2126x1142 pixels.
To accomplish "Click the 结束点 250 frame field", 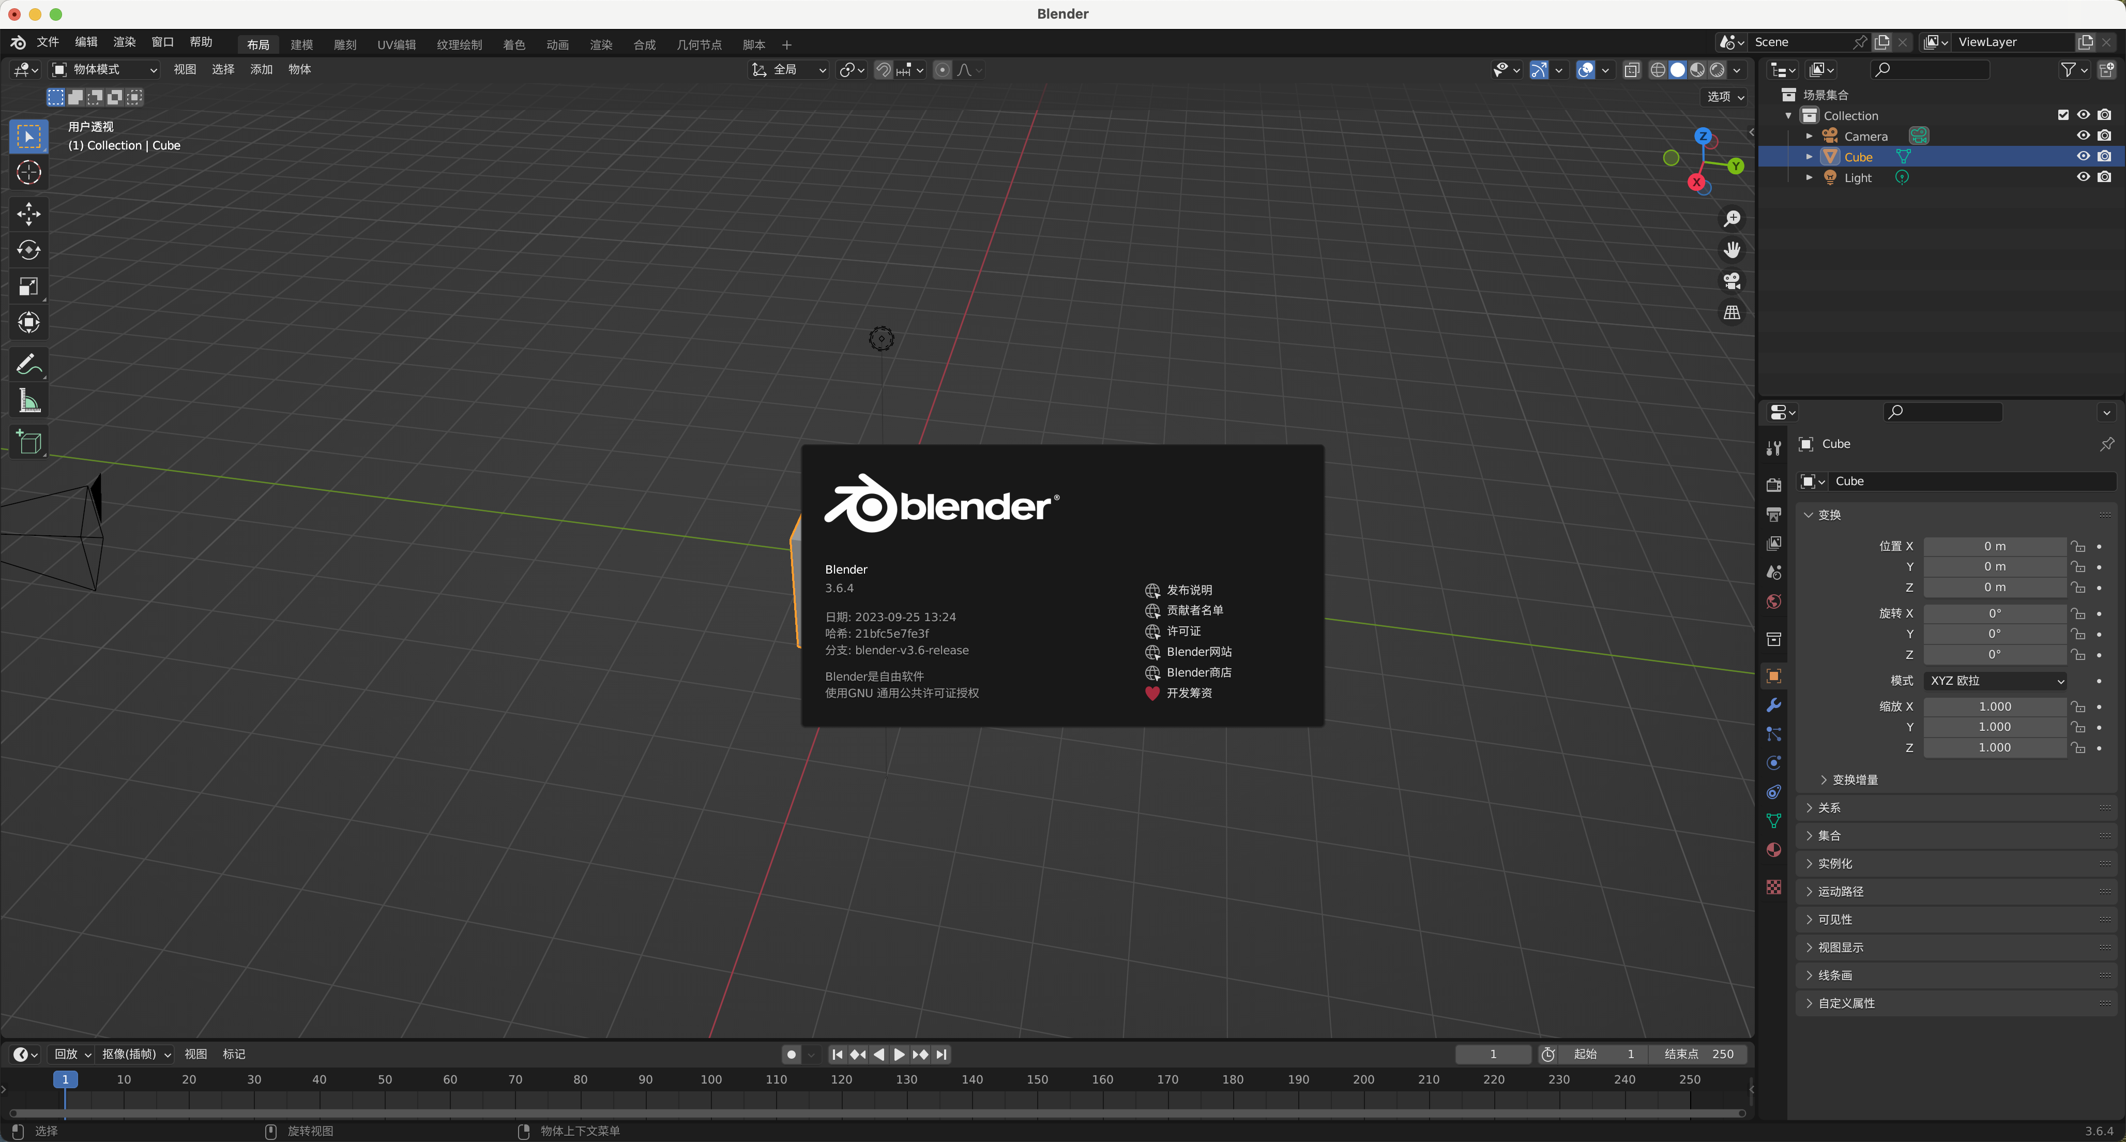I will coord(1698,1055).
